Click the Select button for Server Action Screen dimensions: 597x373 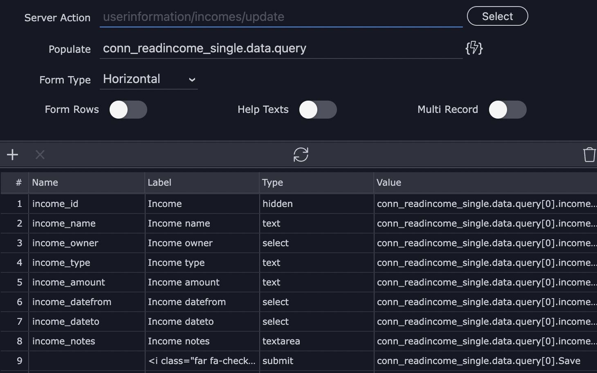click(x=497, y=16)
